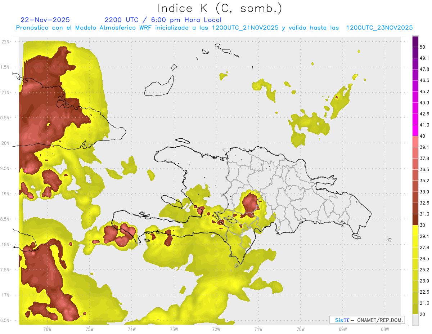
Task: Click the "68W" longitude label
Action: (384, 329)
